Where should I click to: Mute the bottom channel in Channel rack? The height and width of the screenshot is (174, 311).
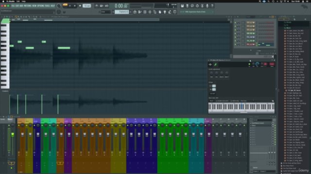[235, 44]
